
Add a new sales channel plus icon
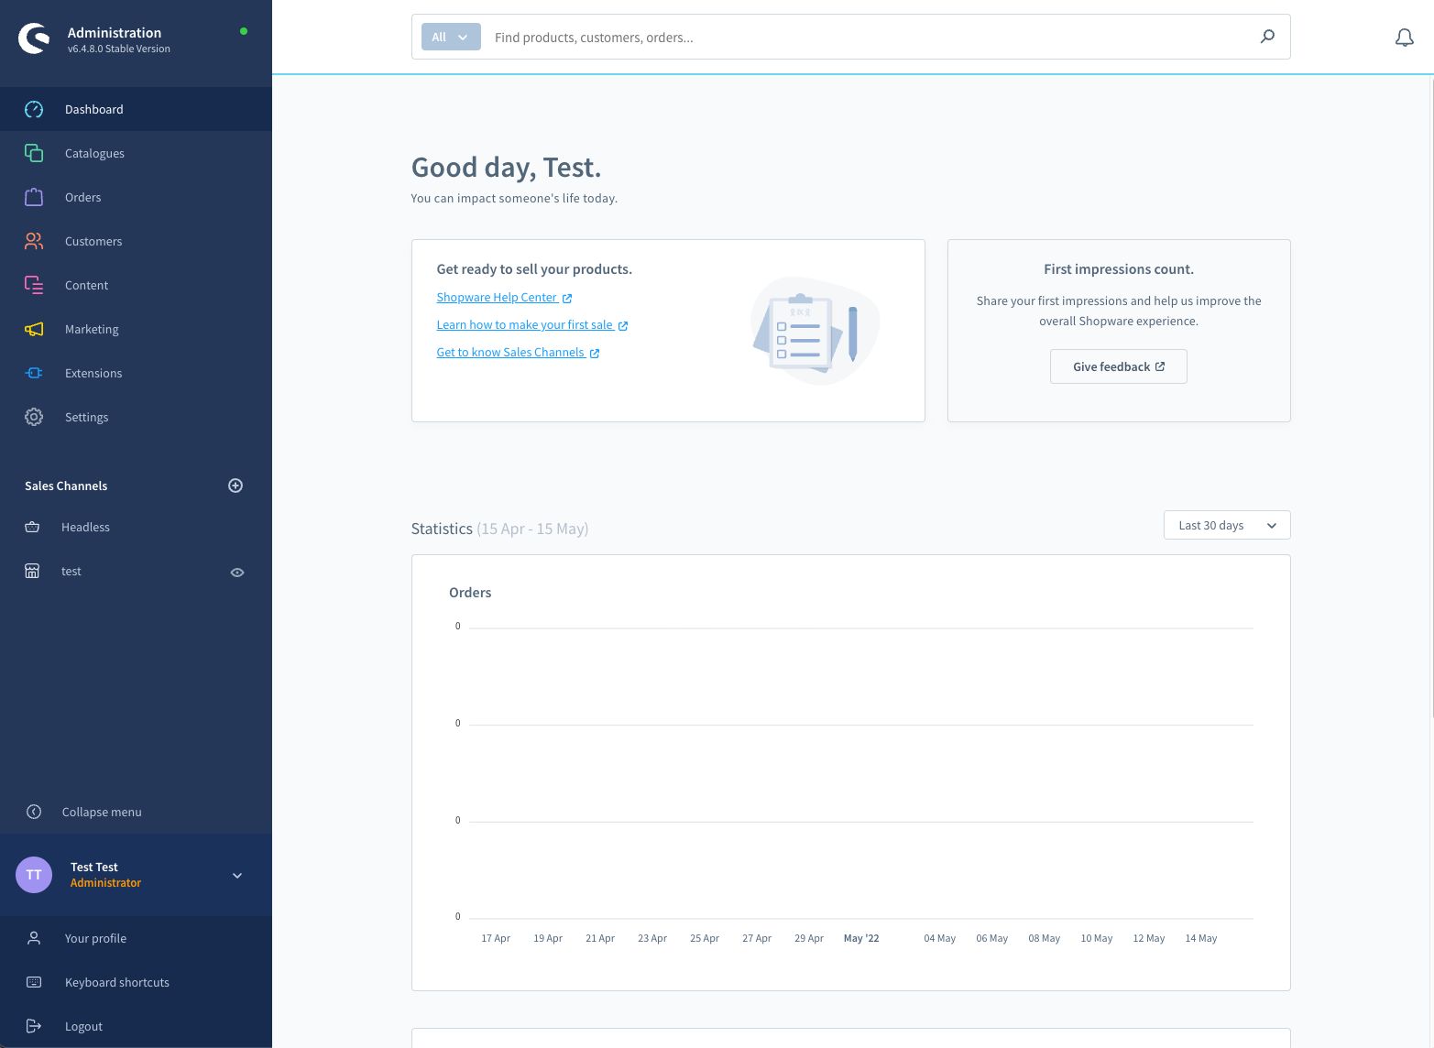click(235, 486)
